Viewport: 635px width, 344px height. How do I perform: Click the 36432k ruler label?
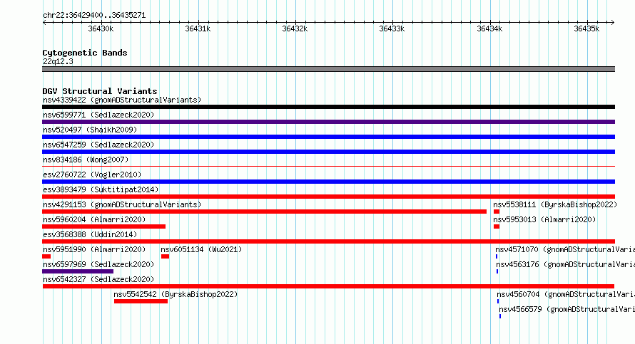point(295,28)
